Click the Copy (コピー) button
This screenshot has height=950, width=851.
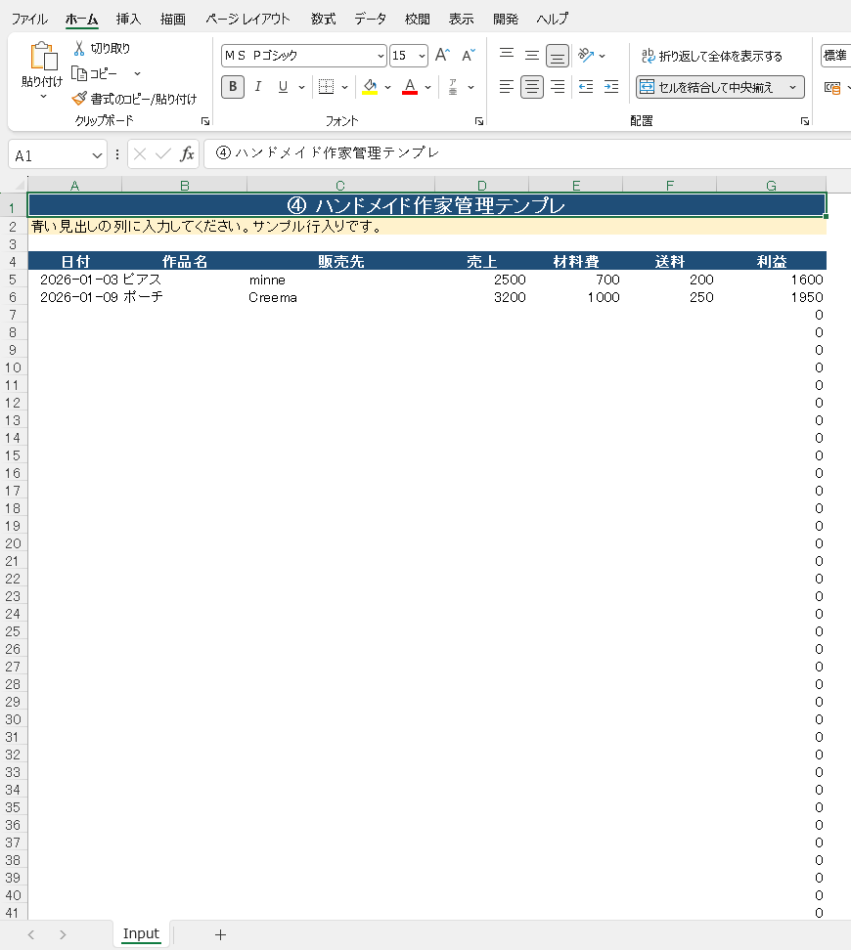(95, 73)
